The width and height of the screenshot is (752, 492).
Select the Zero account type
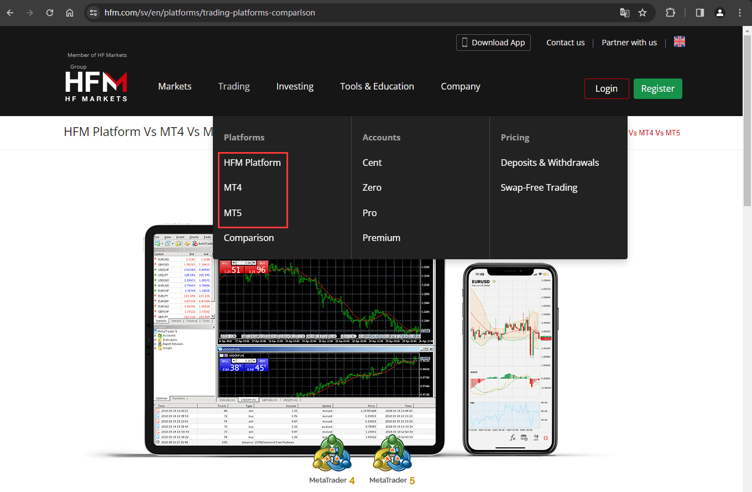tap(372, 187)
